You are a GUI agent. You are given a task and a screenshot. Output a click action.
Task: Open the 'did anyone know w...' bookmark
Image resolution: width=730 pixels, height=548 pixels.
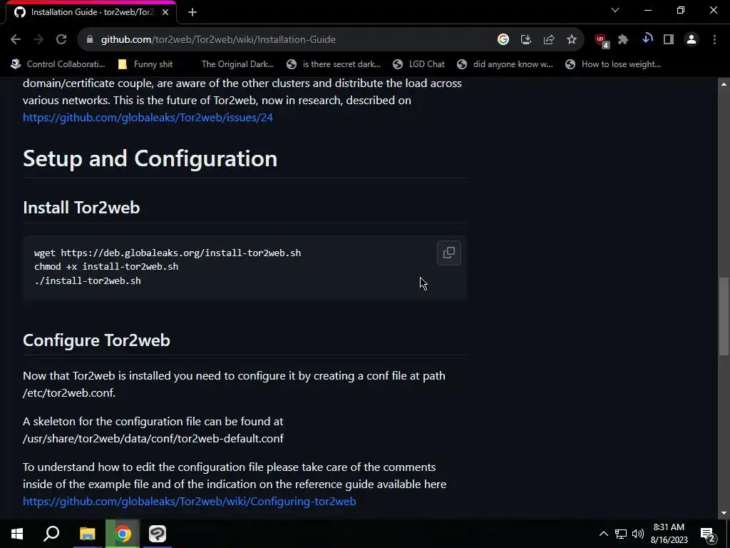click(505, 64)
